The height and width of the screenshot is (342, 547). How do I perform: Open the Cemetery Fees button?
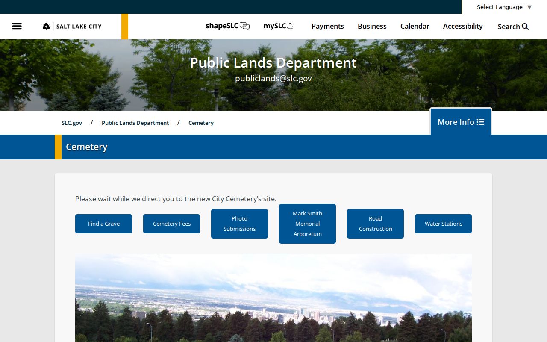click(171, 224)
